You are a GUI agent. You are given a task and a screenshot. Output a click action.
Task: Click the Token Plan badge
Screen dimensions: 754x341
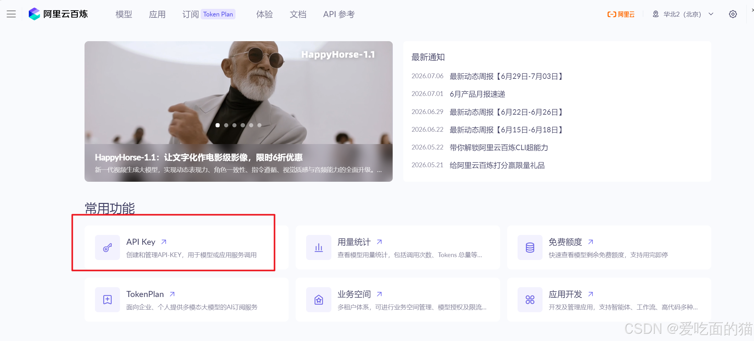click(x=218, y=14)
